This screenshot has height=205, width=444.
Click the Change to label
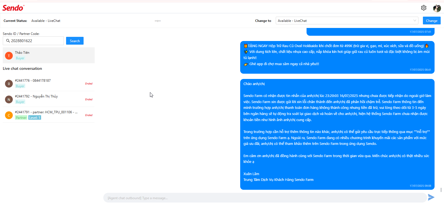[x=263, y=21]
